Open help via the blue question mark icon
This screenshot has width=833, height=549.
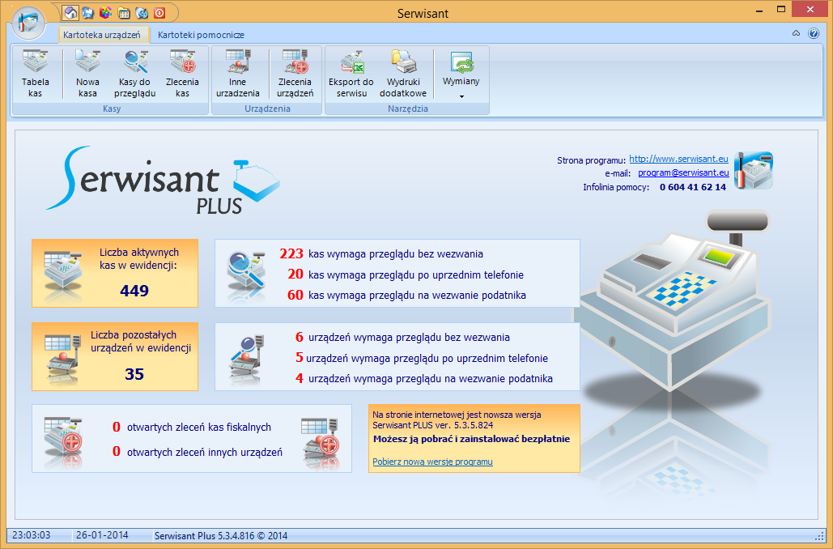tap(814, 33)
